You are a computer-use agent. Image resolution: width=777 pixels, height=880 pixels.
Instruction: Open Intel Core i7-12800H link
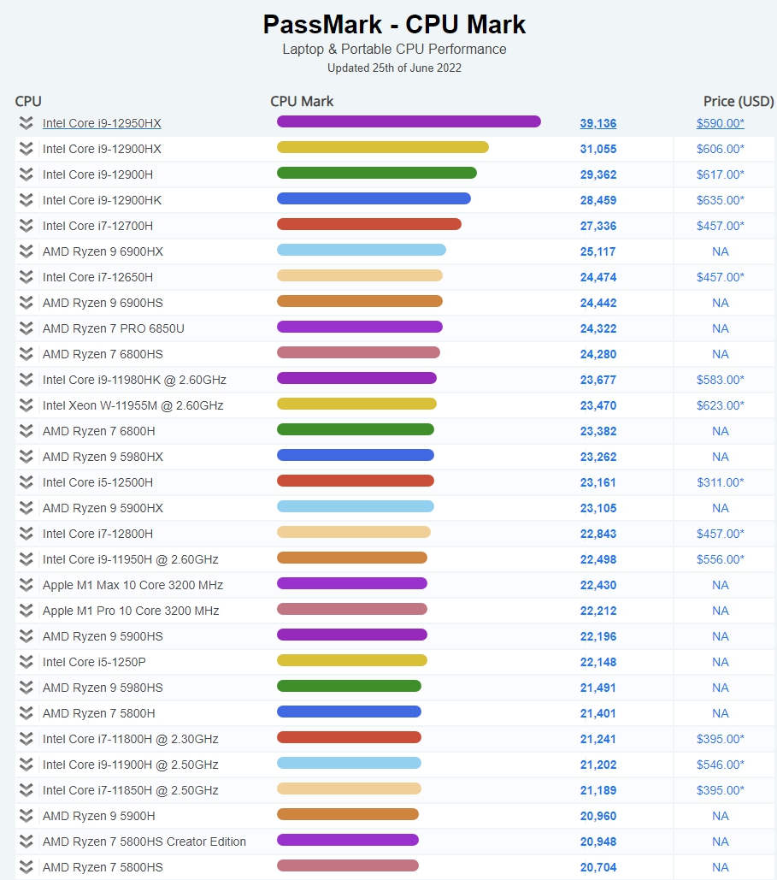coord(97,534)
